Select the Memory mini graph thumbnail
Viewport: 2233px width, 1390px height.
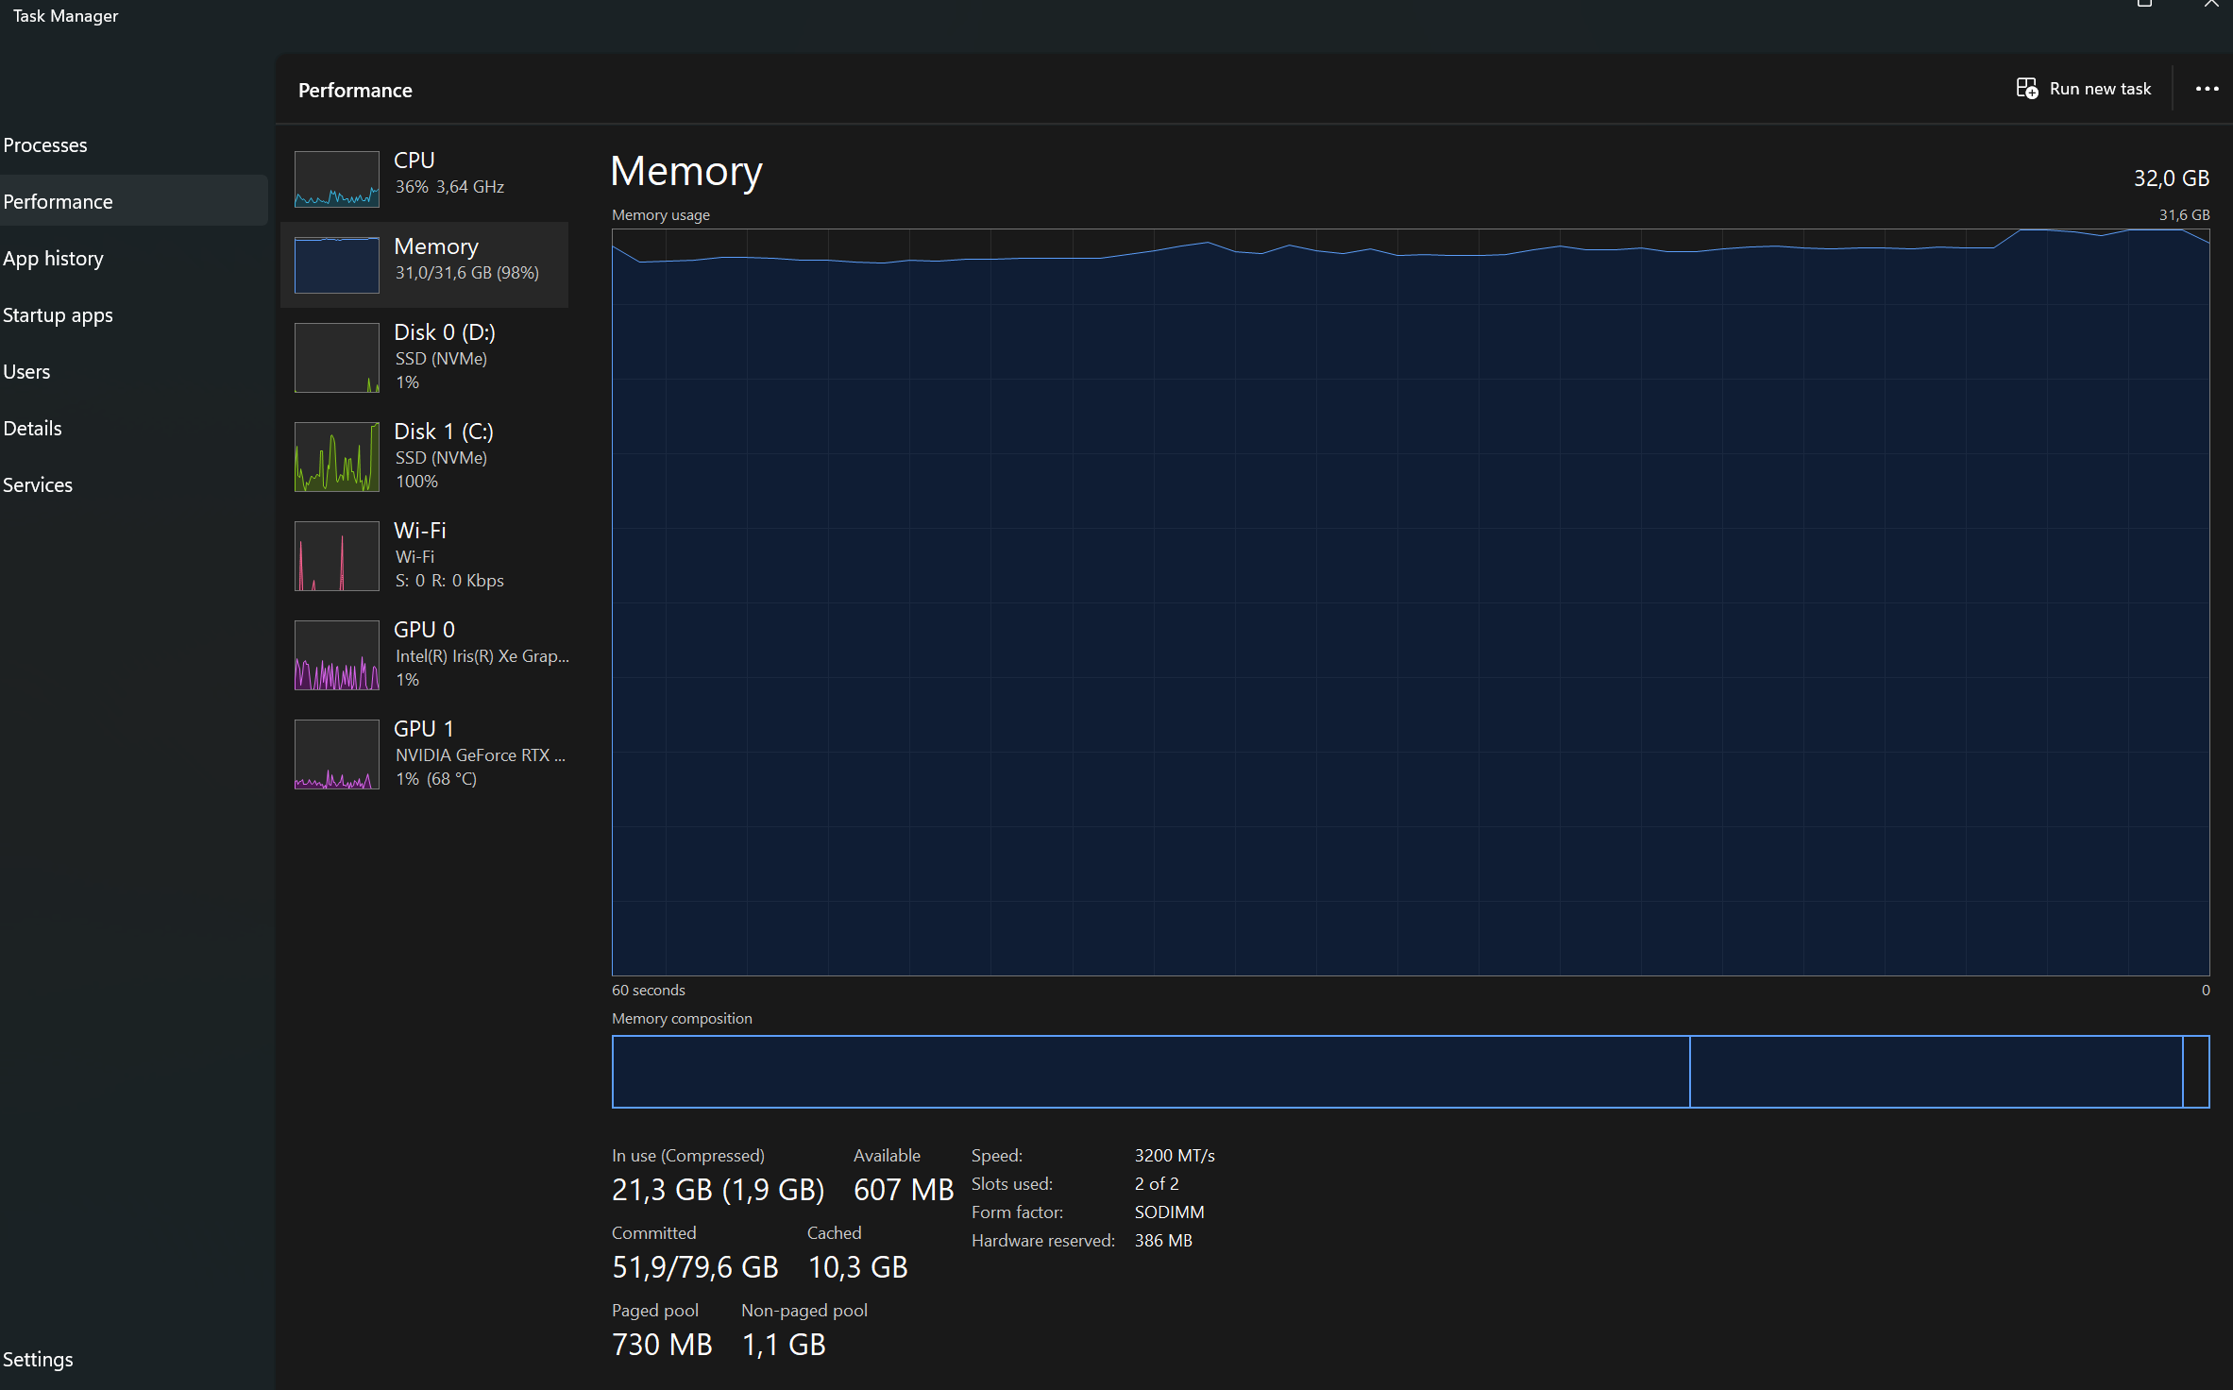coord(337,264)
